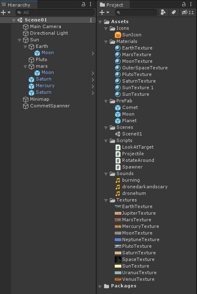Open search by type filter icon
This screenshot has height=294, width=197.
click(163, 12)
